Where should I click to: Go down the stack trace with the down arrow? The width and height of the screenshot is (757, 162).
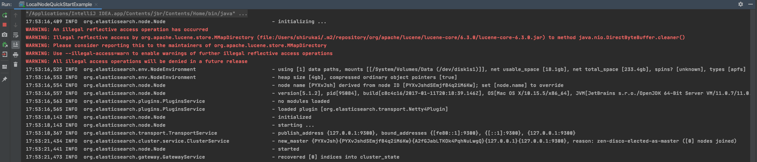[16, 25]
